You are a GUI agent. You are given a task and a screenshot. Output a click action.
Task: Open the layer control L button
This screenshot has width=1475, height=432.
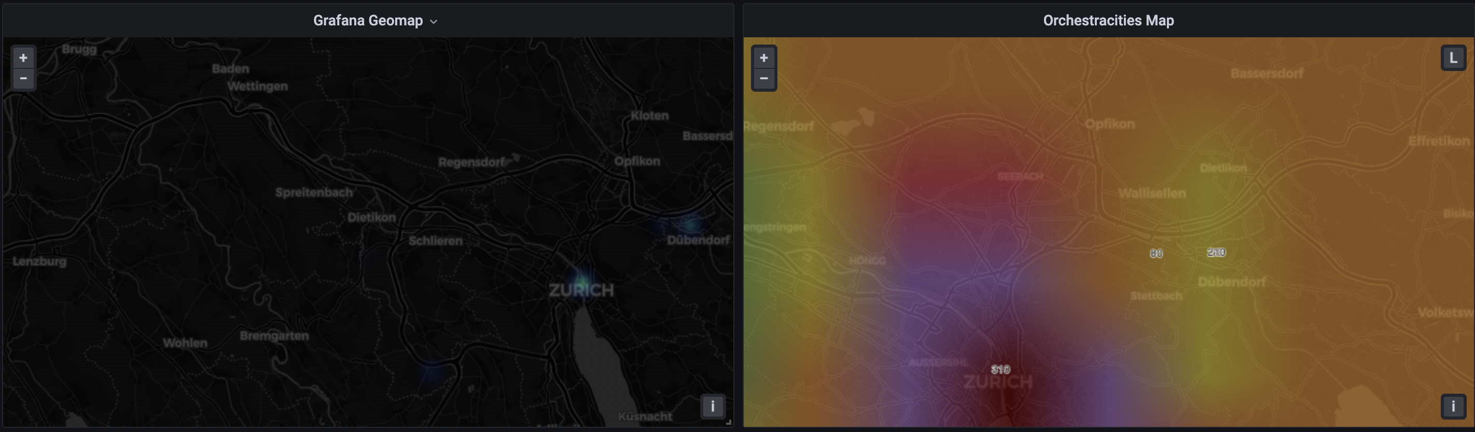point(1453,58)
